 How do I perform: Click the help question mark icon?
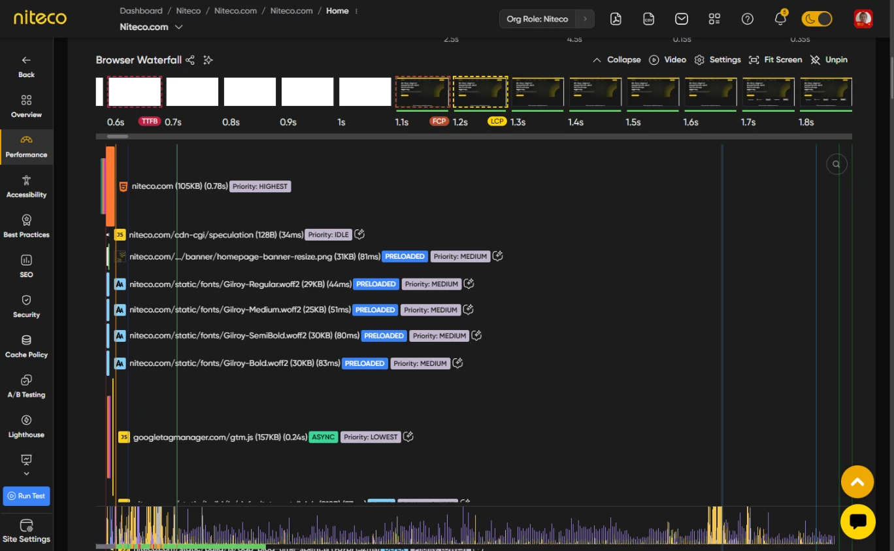click(748, 19)
